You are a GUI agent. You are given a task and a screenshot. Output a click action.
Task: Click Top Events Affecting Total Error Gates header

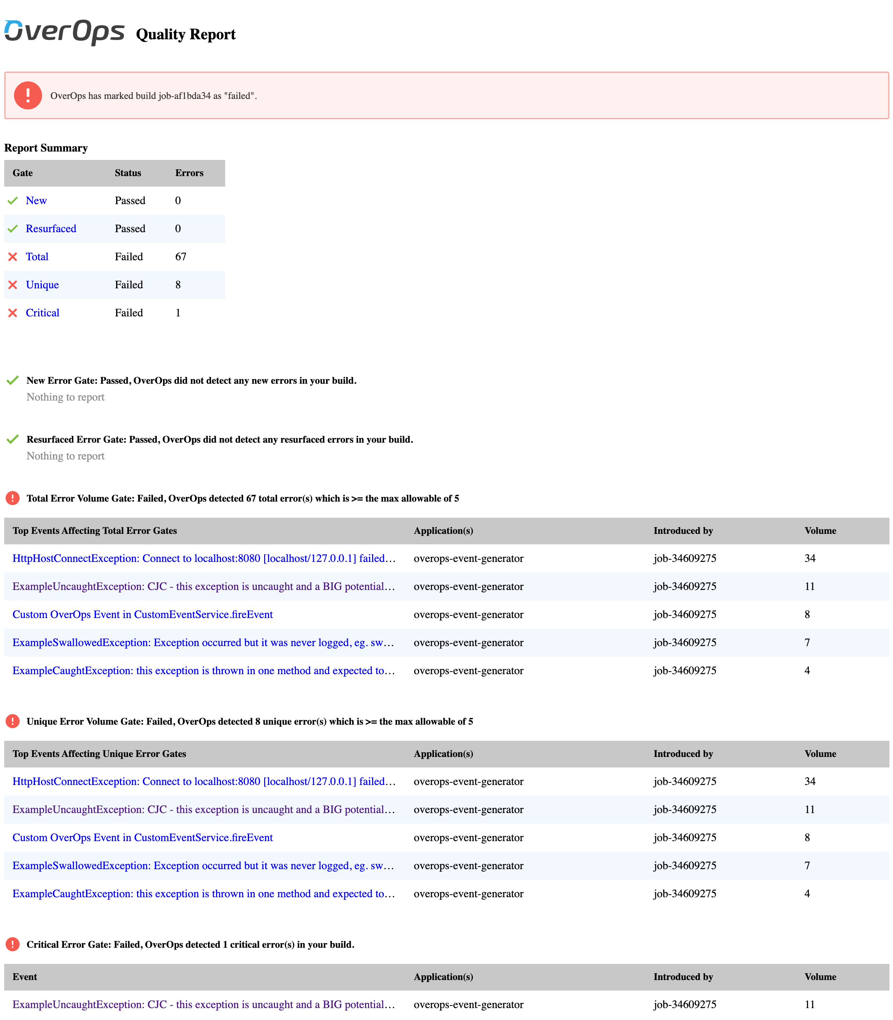(x=95, y=531)
